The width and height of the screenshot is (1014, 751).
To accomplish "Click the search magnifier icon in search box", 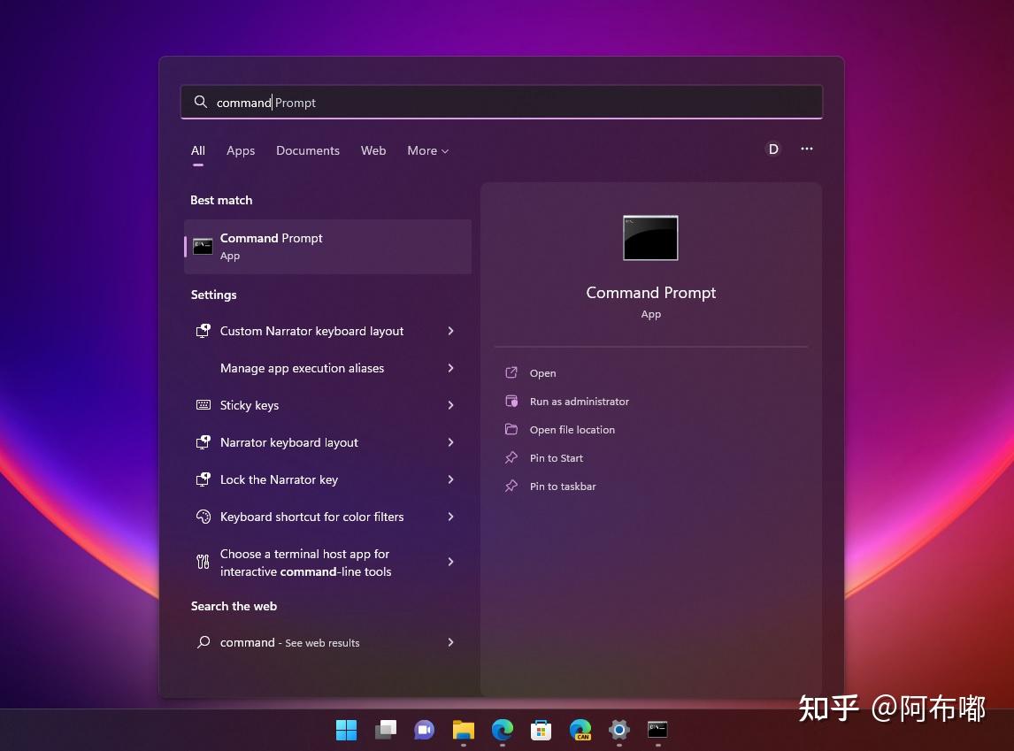I will coord(201,102).
